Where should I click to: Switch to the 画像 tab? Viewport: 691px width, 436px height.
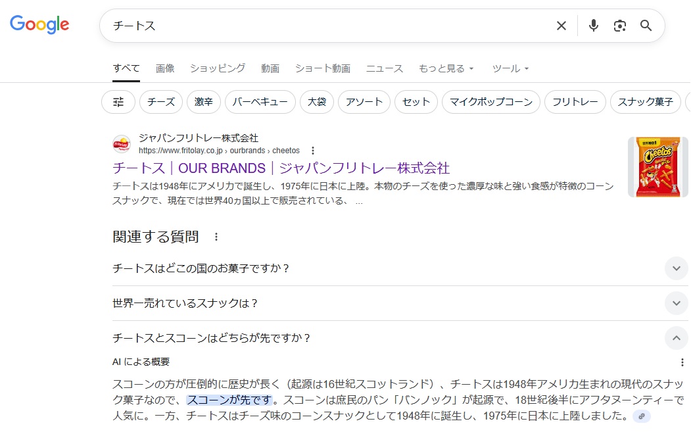pos(165,68)
